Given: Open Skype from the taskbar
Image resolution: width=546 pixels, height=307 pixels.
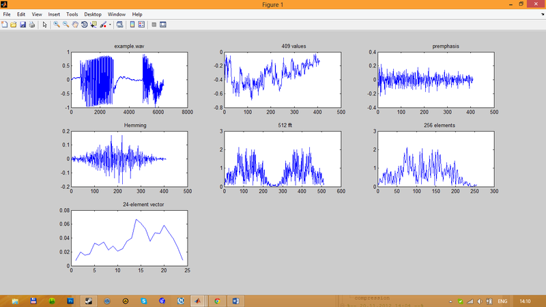Looking at the screenshot, I should point(144,301).
